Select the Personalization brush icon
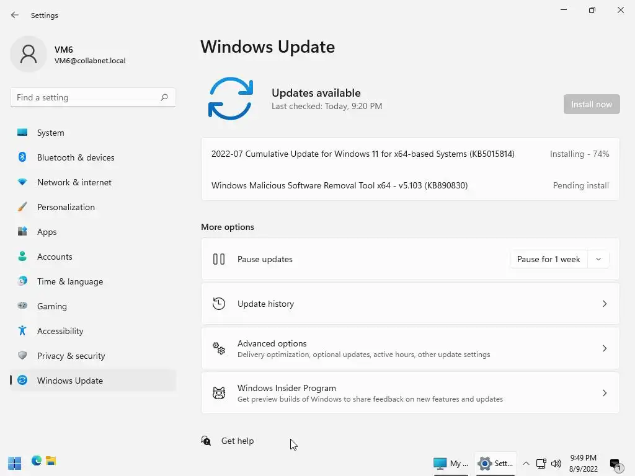The image size is (635, 476). [x=22, y=207]
